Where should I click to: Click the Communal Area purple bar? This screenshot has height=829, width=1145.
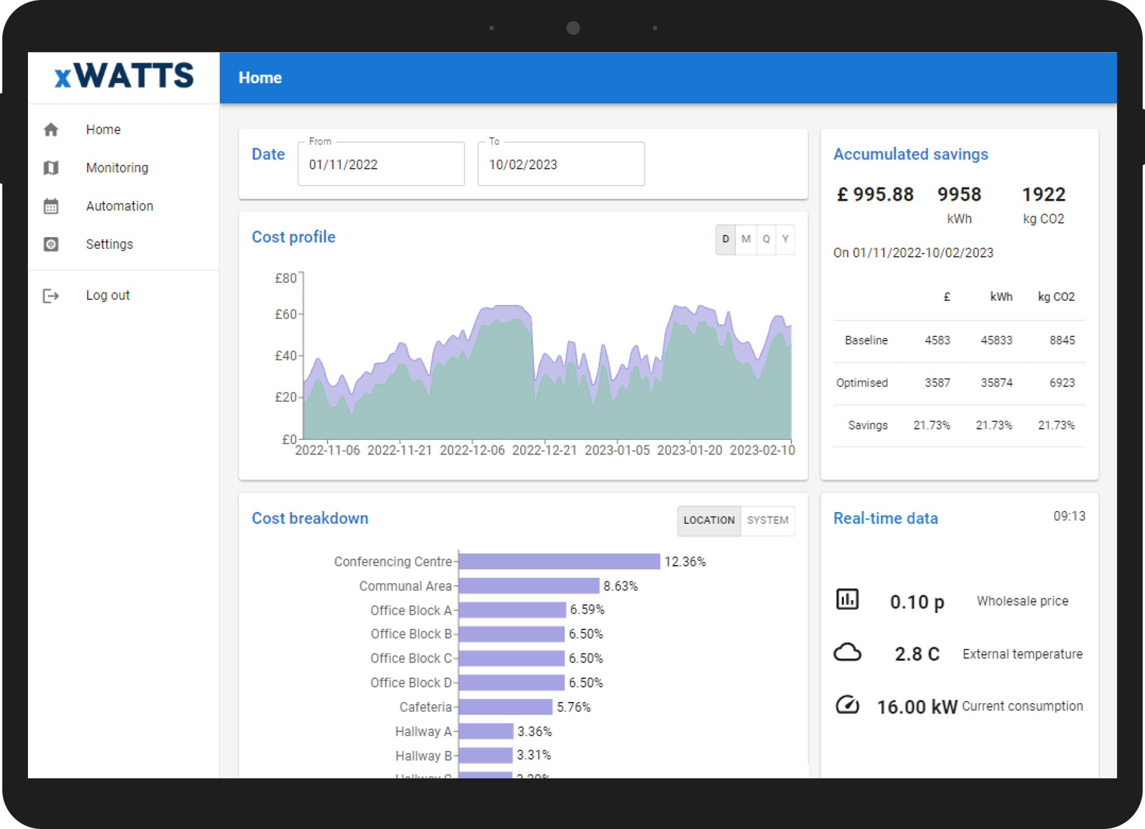pos(529,586)
